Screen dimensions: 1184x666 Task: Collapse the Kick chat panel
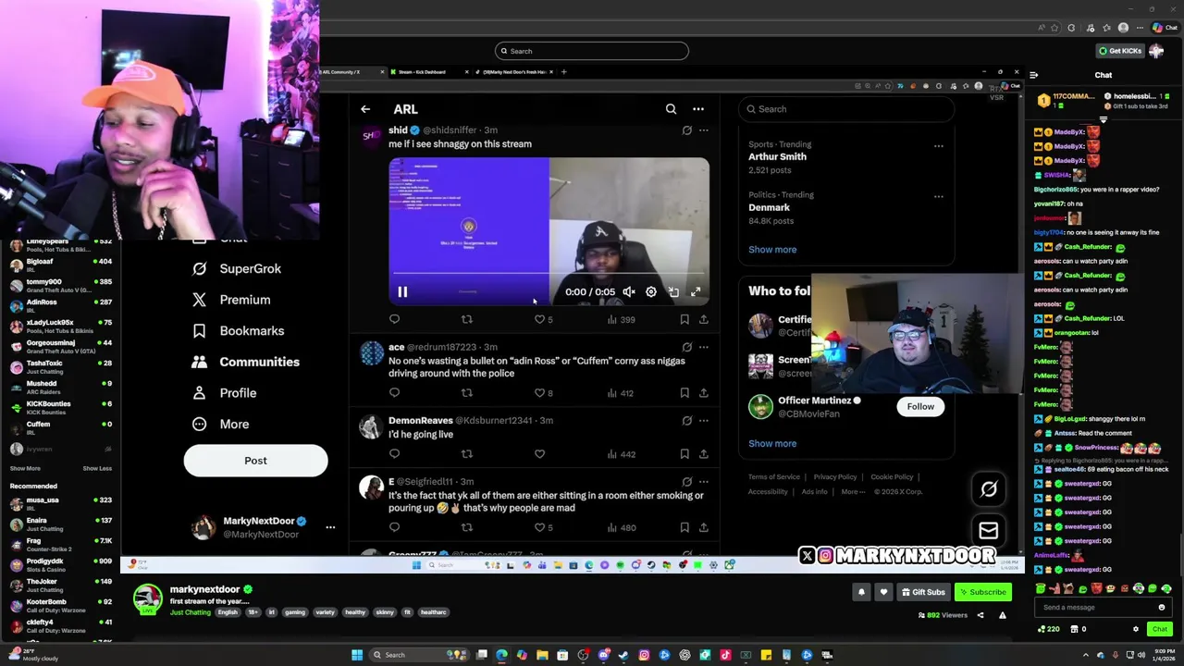[1033, 75]
